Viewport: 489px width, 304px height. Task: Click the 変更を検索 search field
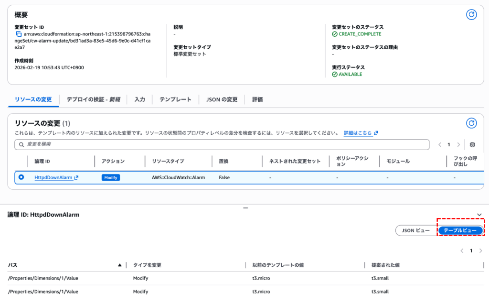(222, 144)
